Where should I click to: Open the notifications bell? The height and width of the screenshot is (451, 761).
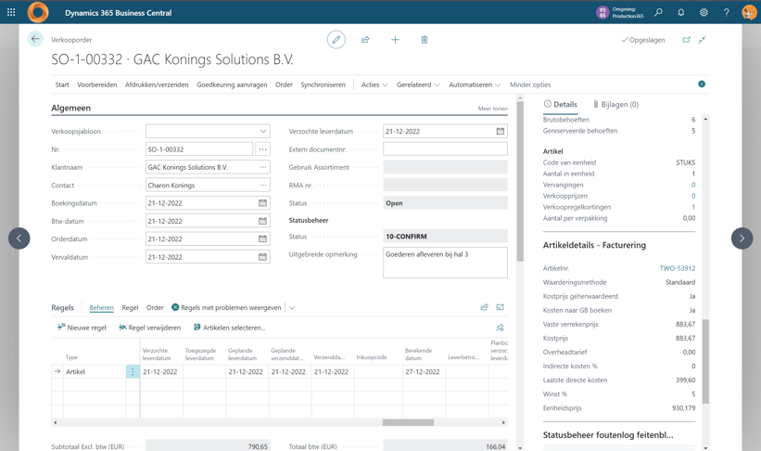tap(681, 12)
